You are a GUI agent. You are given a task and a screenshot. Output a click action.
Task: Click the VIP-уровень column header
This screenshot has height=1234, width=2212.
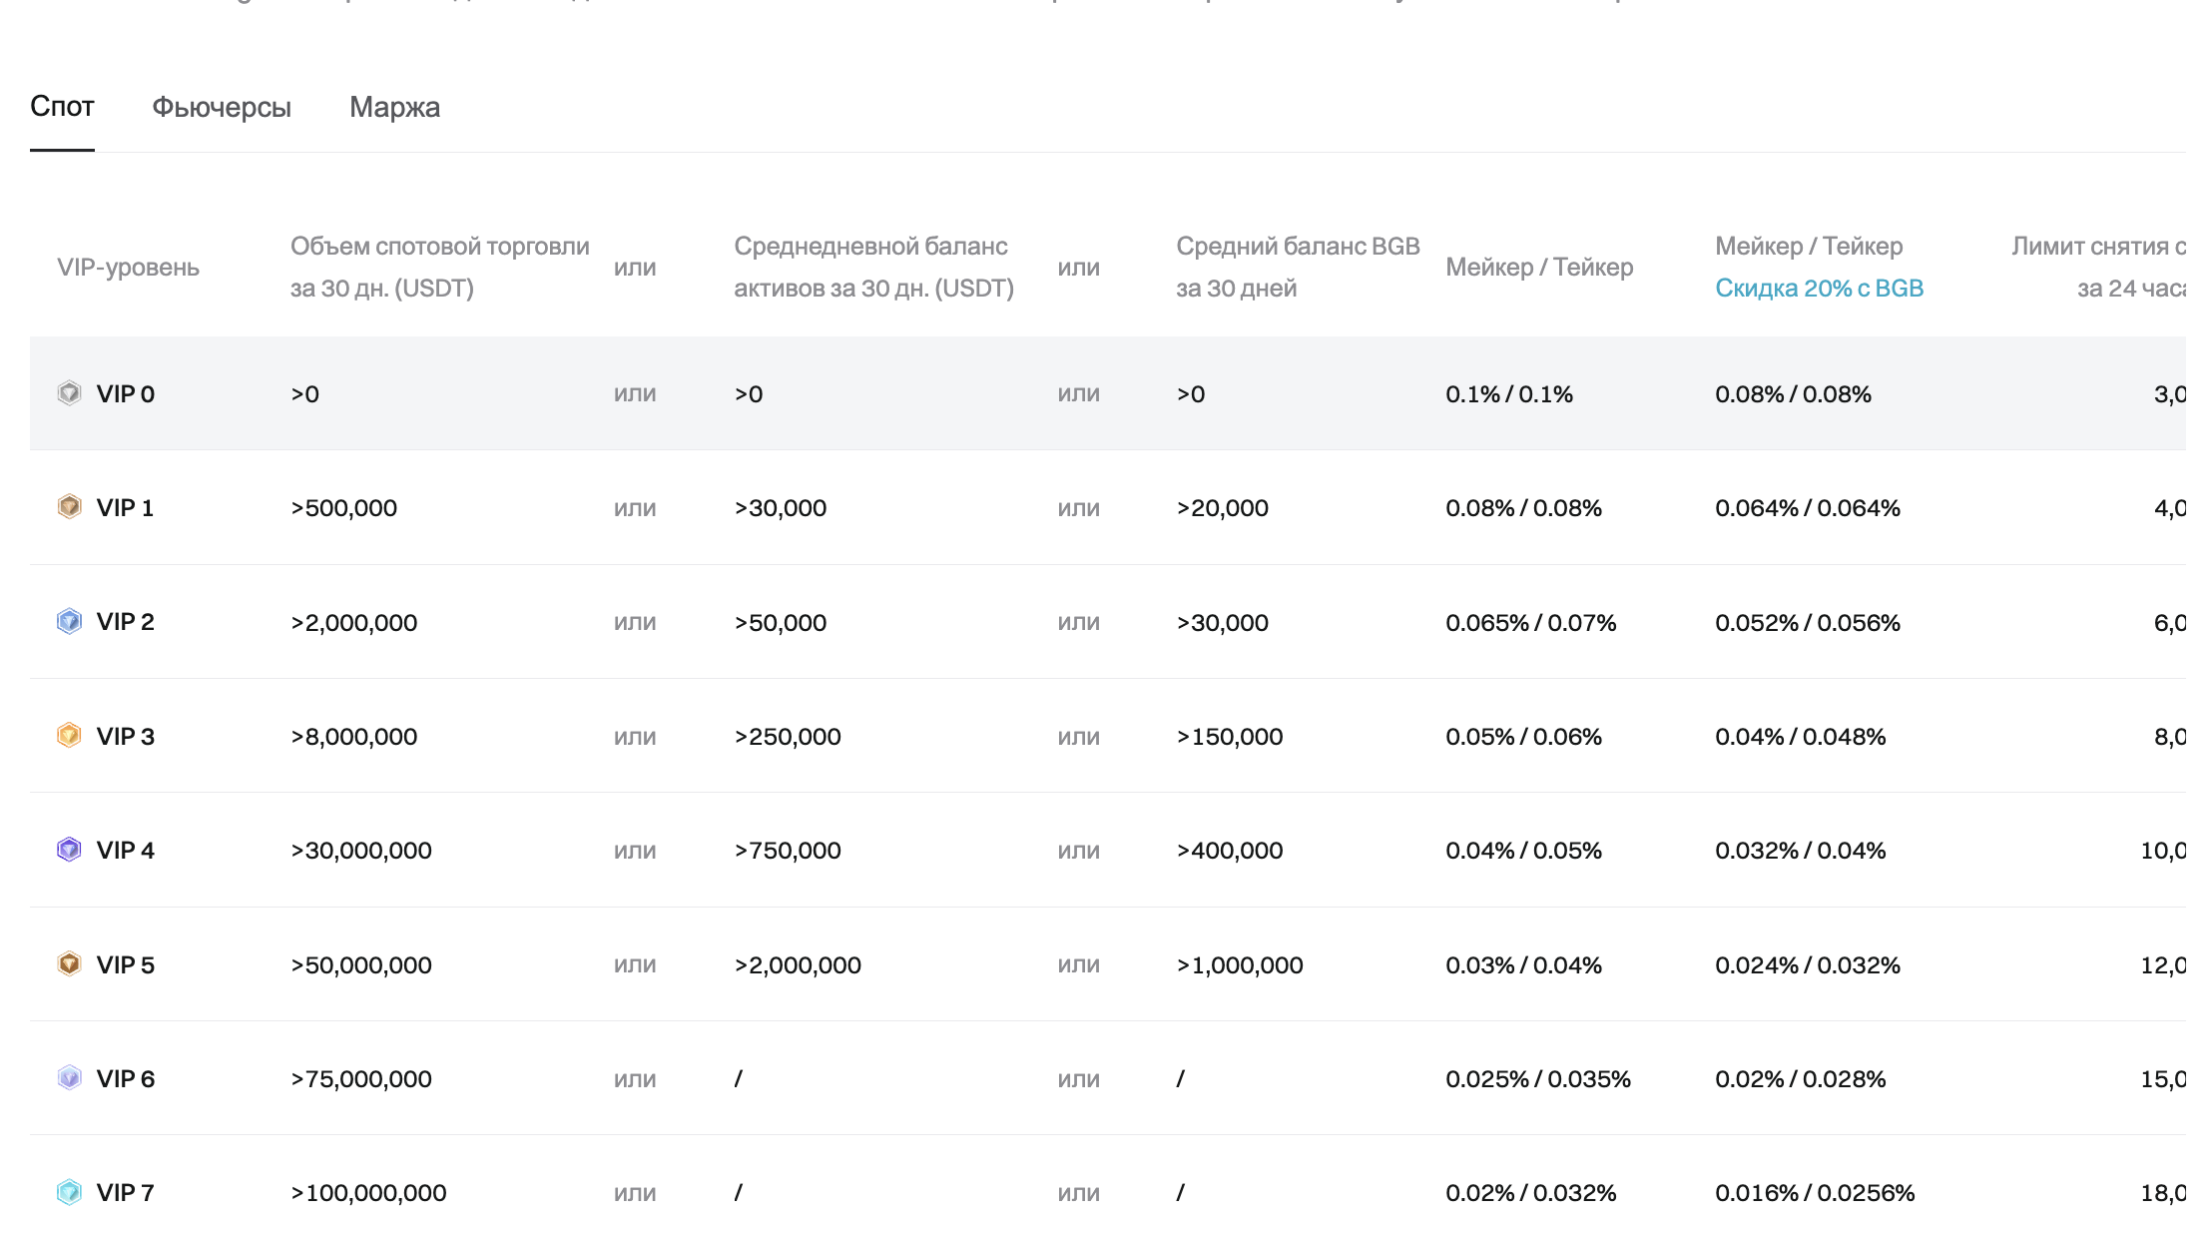pyautogui.click(x=128, y=268)
